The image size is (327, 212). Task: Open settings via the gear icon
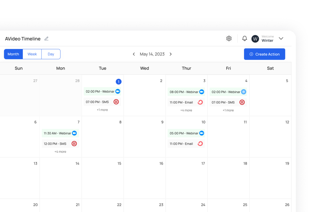coord(229,39)
